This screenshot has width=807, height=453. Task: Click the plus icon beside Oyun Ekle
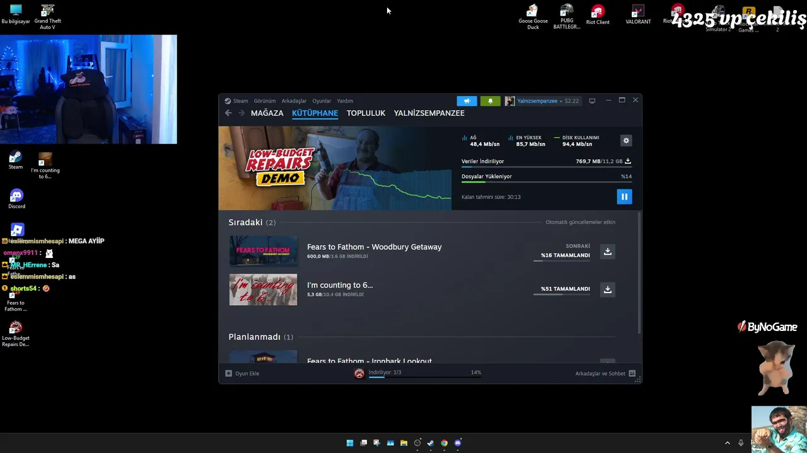pos(229,373)
